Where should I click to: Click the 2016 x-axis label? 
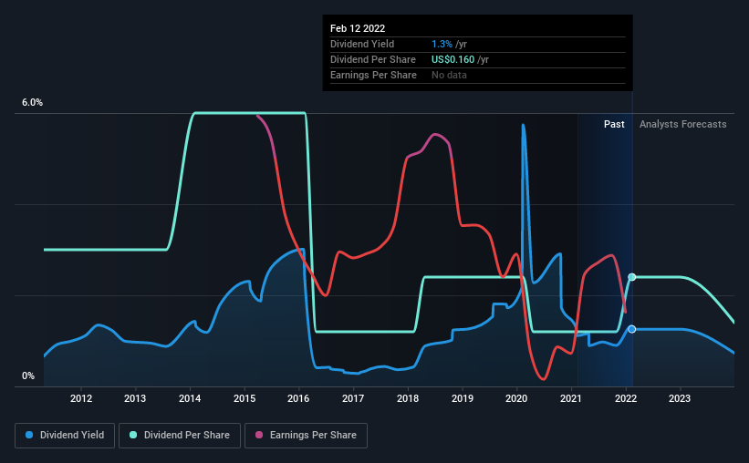tap(298, 398)
